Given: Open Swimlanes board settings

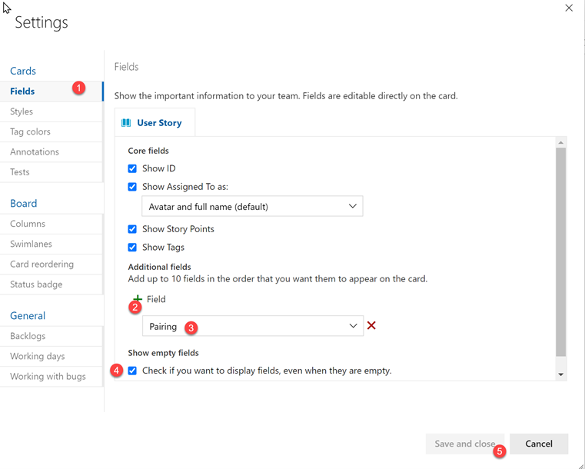Looking at the screenshot, I should click(52, 244).
